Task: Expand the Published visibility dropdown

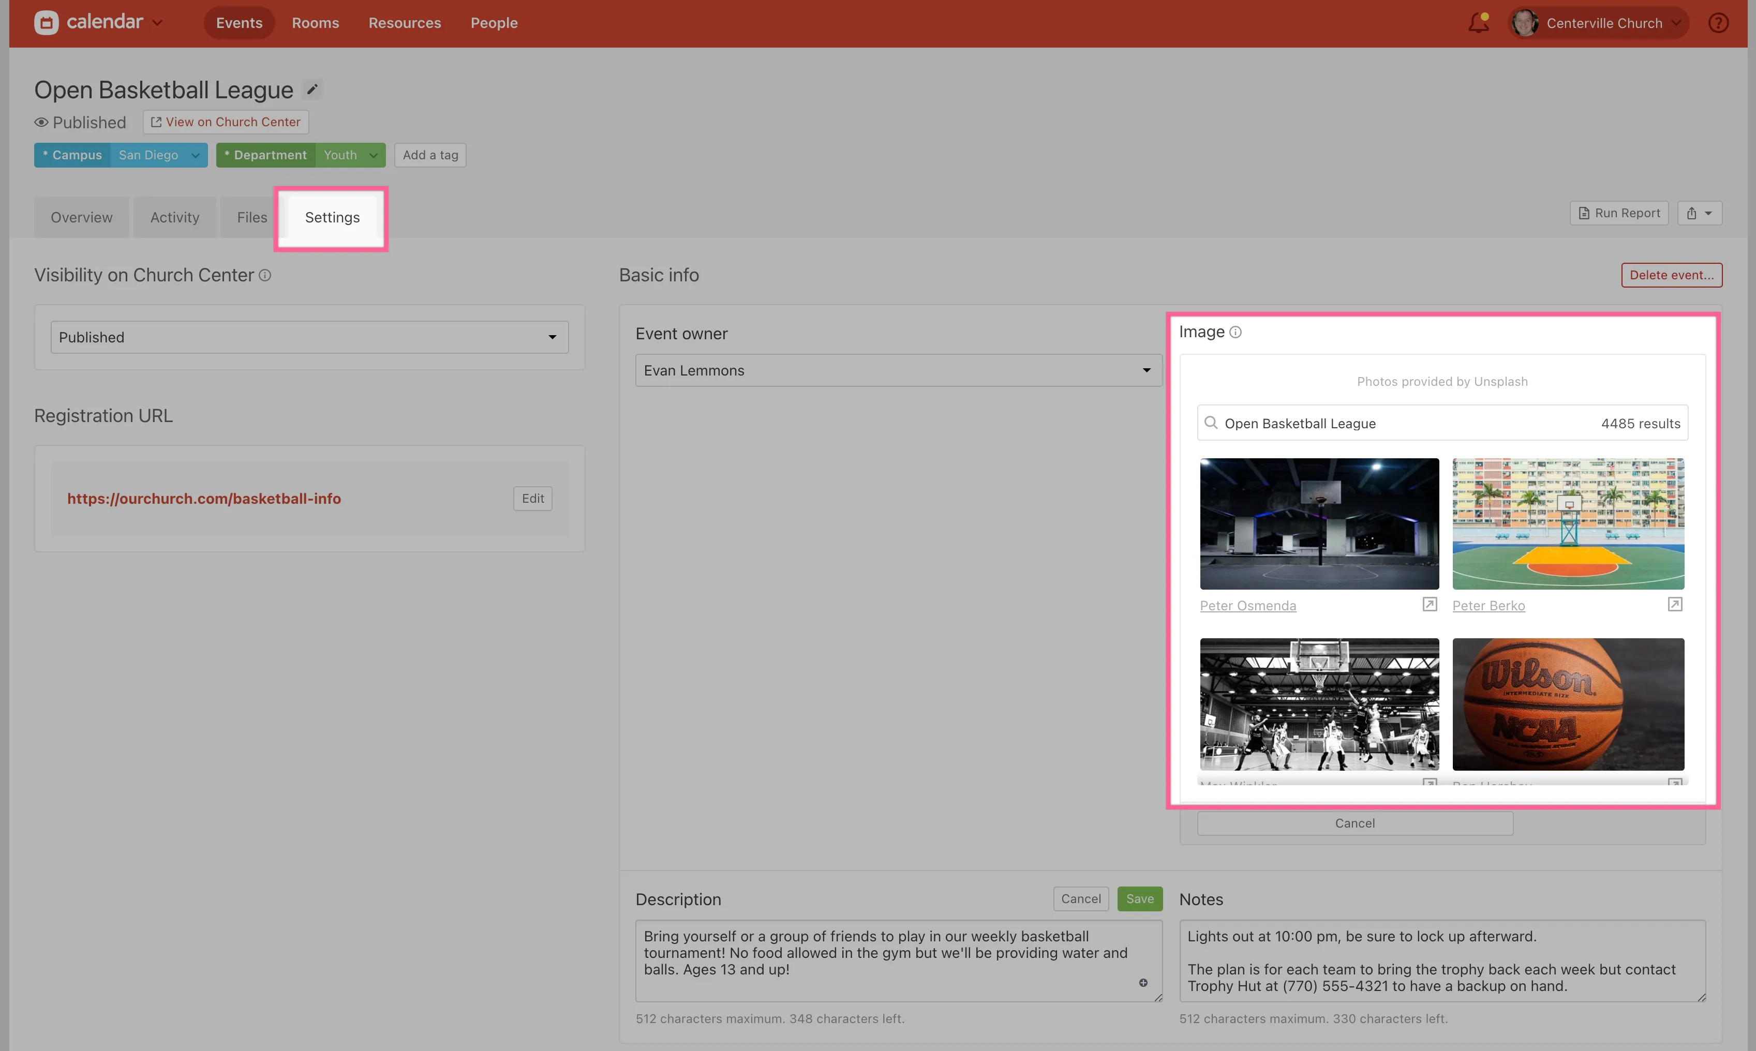Action: [x=309, y=337]
